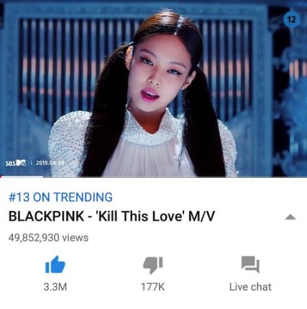
Task: Click the 3.3M like count
Action: pyautogui.click(x=55, y=287)
